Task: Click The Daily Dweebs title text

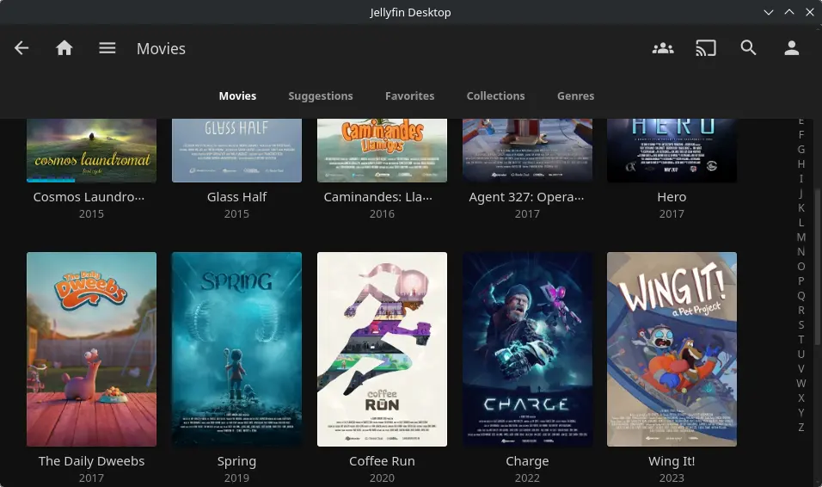Action: [x=91, y=461]
